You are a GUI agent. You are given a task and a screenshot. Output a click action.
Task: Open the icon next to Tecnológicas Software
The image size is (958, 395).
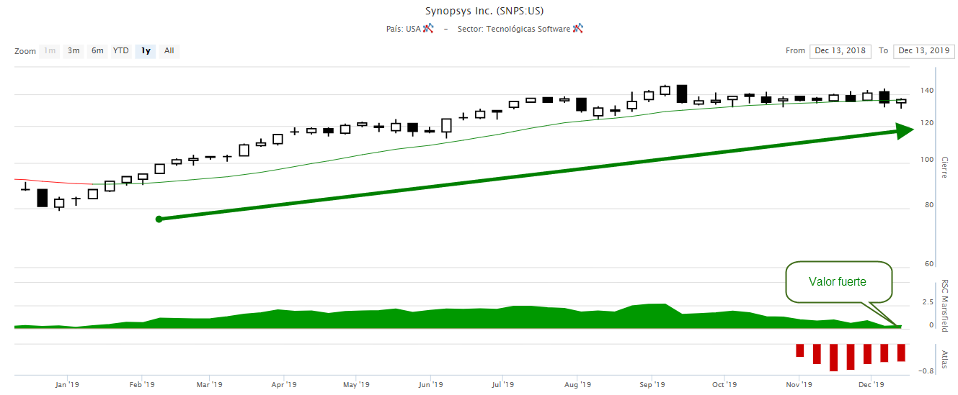pyautogui.click(x=578, y=29)
